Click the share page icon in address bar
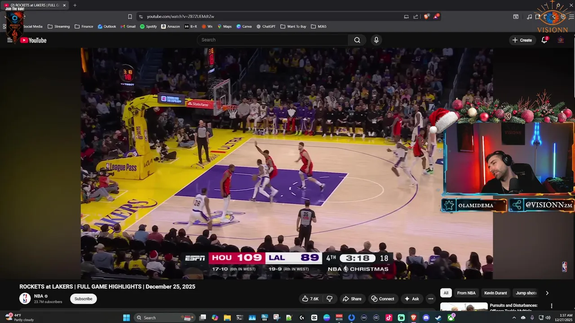 (416, 17)
